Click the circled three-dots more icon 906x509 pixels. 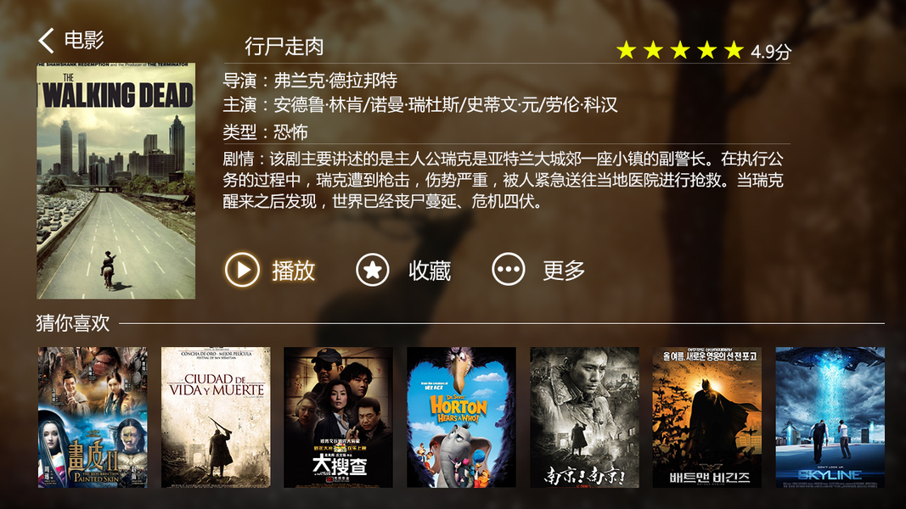point(509,270)
